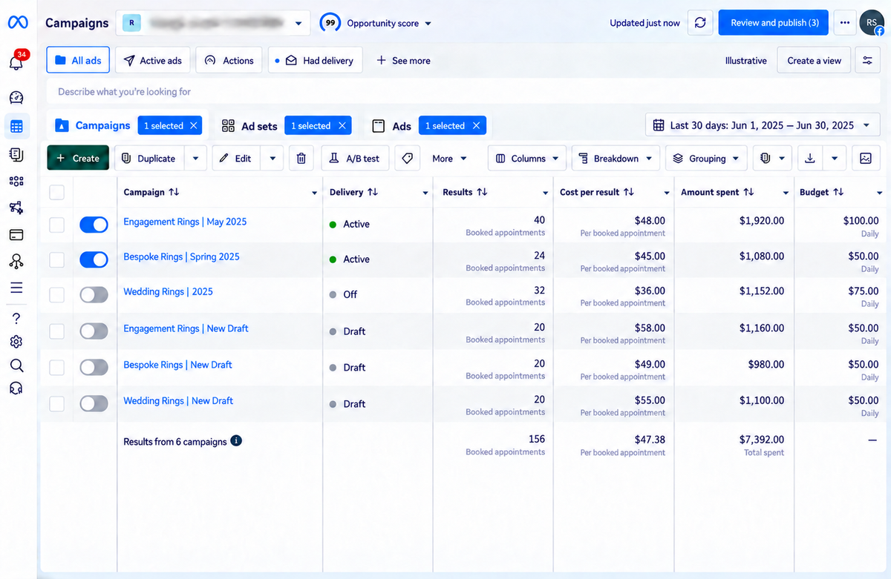Open the Last 30 days date range picker
891x579 pixels.
(763, 125)
